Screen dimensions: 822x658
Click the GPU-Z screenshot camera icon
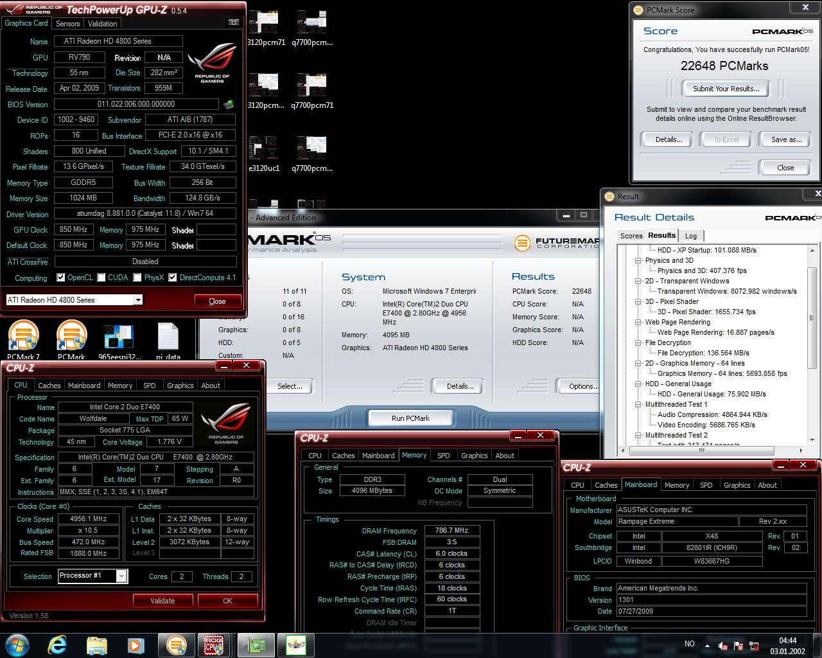point(234,22)
